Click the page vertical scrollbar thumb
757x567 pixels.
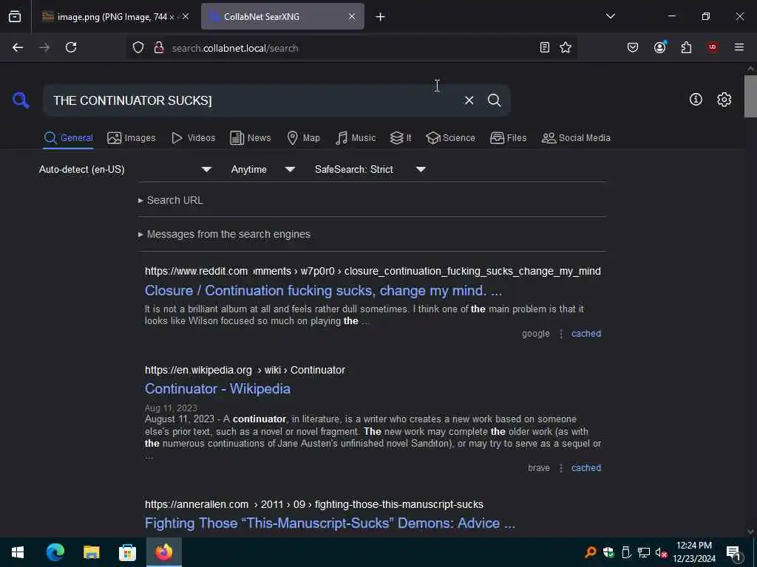click(750, 96)
